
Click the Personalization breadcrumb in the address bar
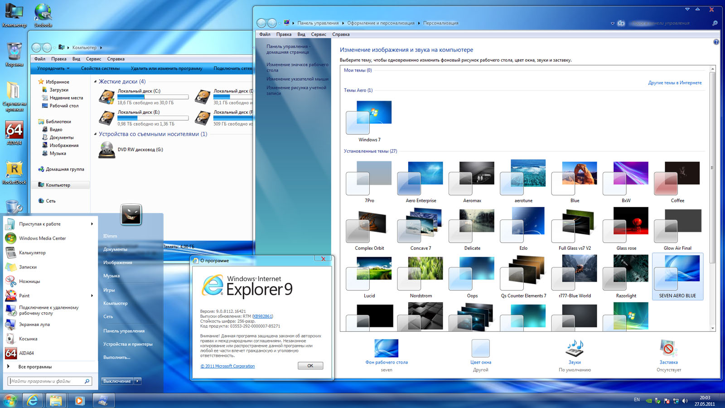tap(440, 23)
